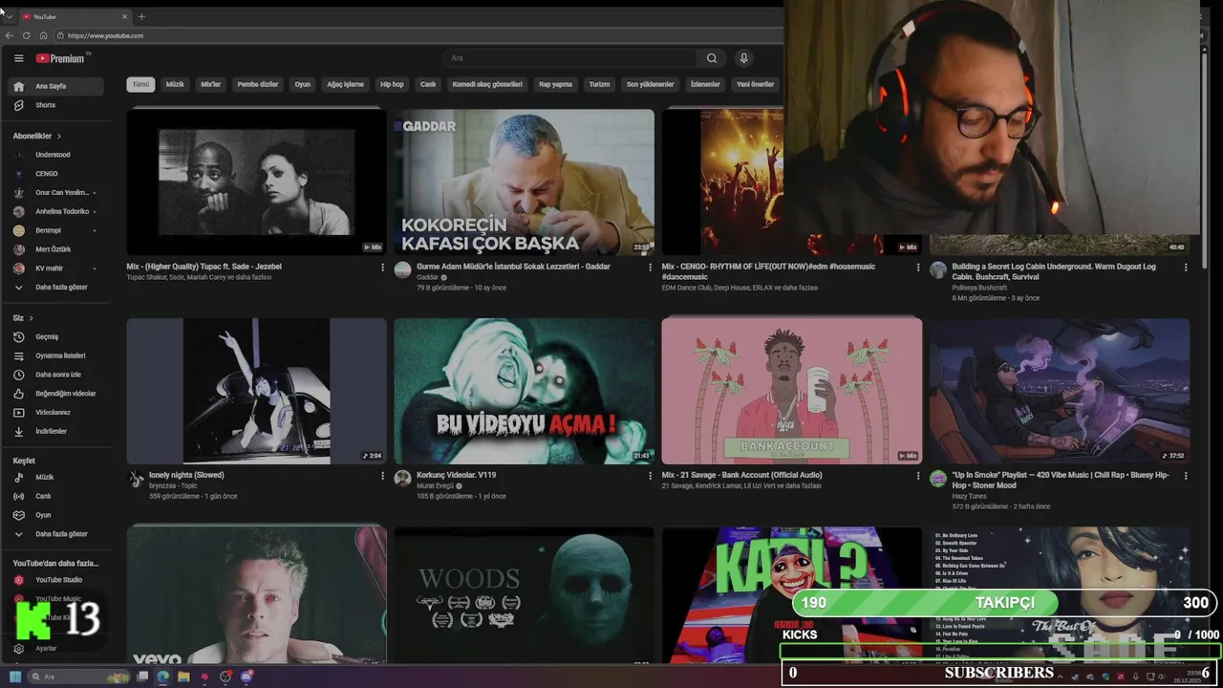The width and height of the screenshot is (1223, 688).
Task: Expand Abonelikler subscriptions chevron
Action: click(58, 137)
